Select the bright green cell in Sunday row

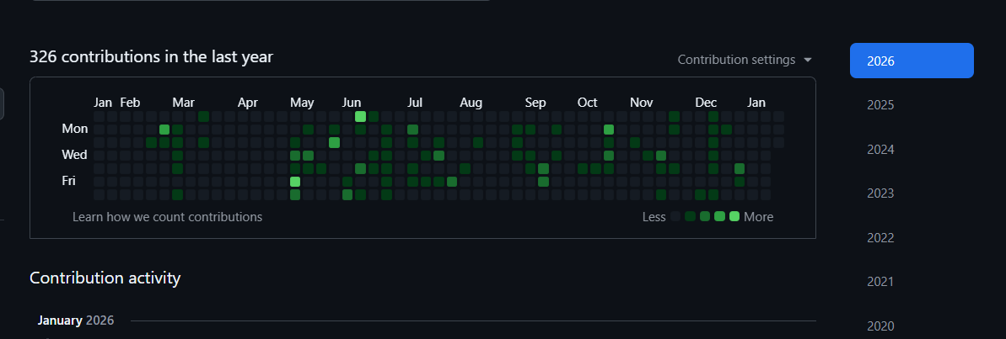click(361, 116)
